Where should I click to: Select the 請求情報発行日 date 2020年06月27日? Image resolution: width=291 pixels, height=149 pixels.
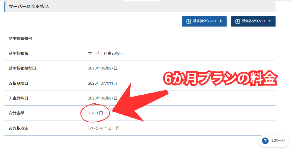(x=102, y=68)
